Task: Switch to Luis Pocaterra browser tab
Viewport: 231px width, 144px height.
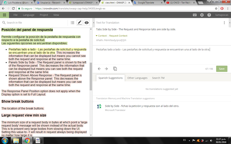Action: point(18,3)
